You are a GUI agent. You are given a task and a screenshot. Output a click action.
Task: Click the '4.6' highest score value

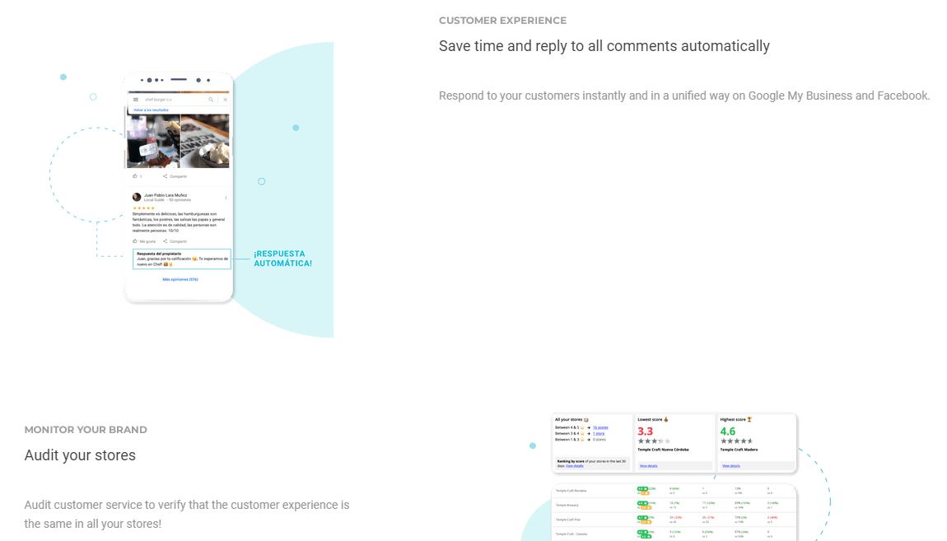[728, 431]
